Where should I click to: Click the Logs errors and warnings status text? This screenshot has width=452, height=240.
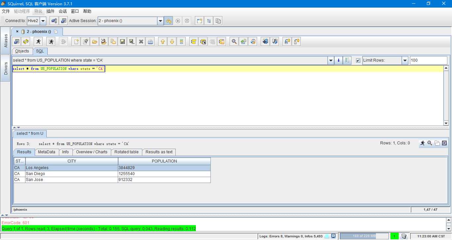click(291, 236)
